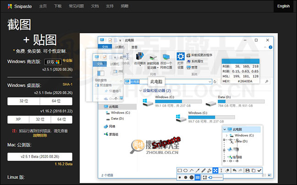Choose the large dot brush size
297x185 pixels.
[192, 177]
